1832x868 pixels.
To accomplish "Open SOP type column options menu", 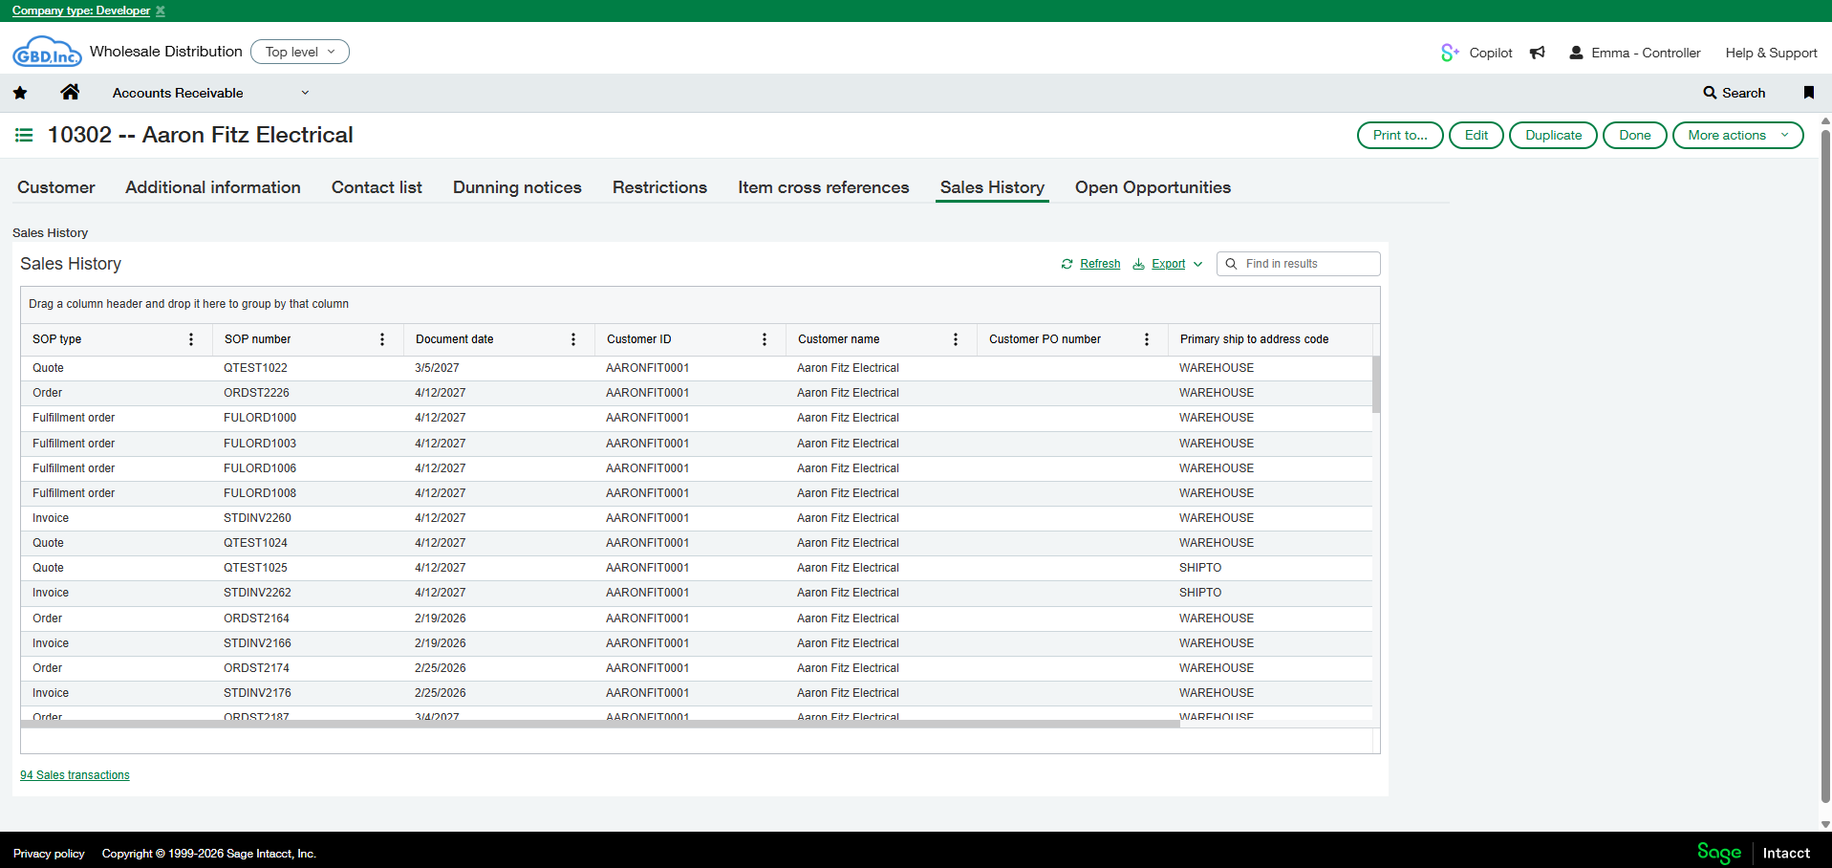I will click(191, 339).
